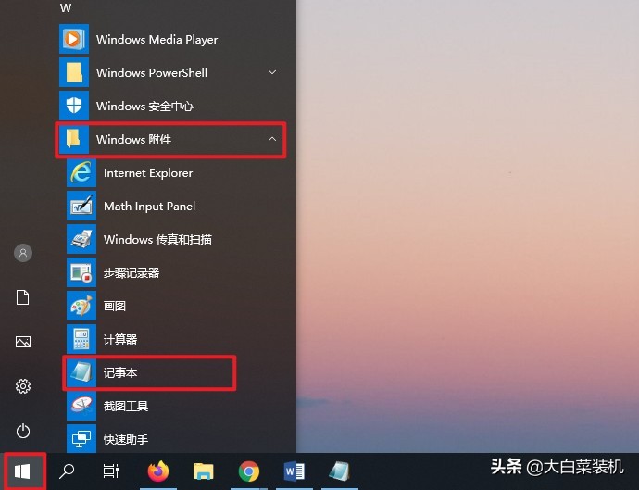Expand Windows PowerShell folder chevron
Image resolution: width=639 pixels, height=490 pixels.
coord(272,72)
